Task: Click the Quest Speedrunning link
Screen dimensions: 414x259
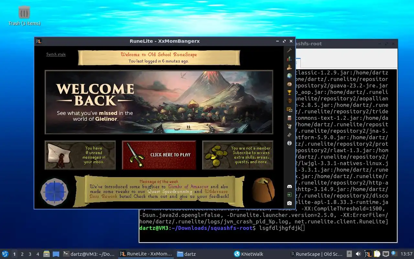Action: point(170,192)
